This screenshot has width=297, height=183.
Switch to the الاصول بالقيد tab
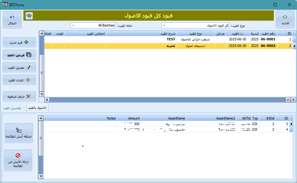pyautogui.click(x=37, y=108)
